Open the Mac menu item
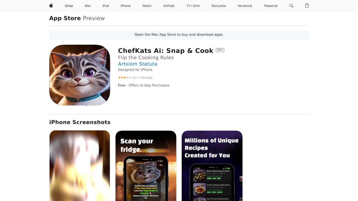Viewport: 358px width, 201px height. click(x=88, y=6)
